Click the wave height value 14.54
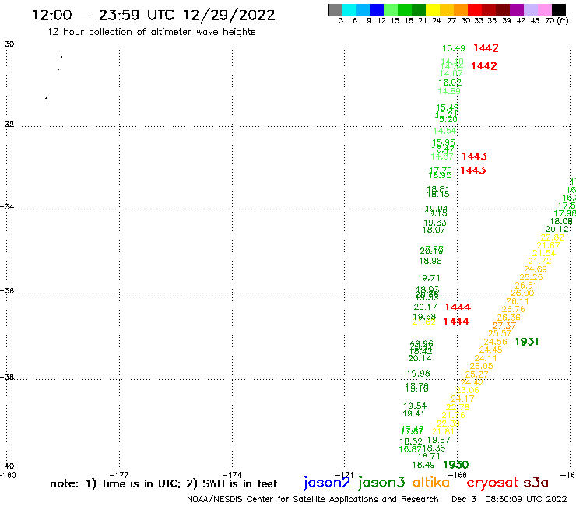Screen dimensions: 576x506 click(x=444, y=131)
